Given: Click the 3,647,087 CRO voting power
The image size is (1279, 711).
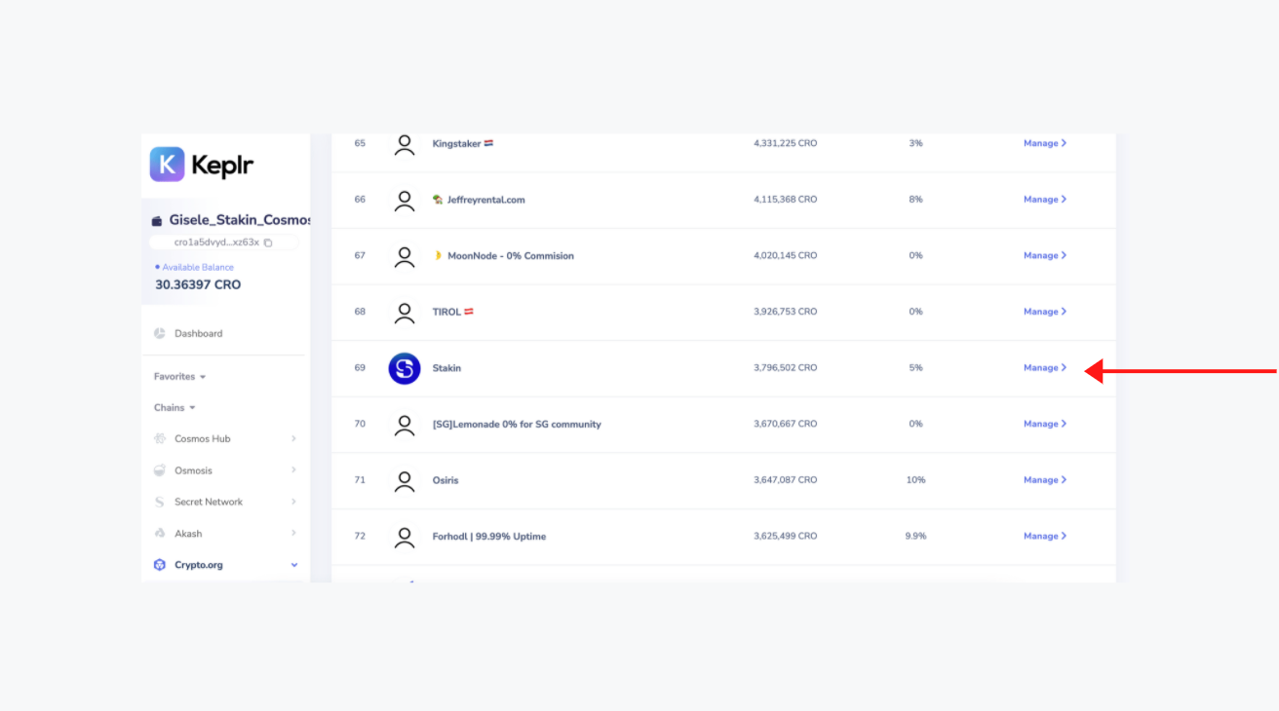Looking at the screenshot, I should (x=786, y=480).
